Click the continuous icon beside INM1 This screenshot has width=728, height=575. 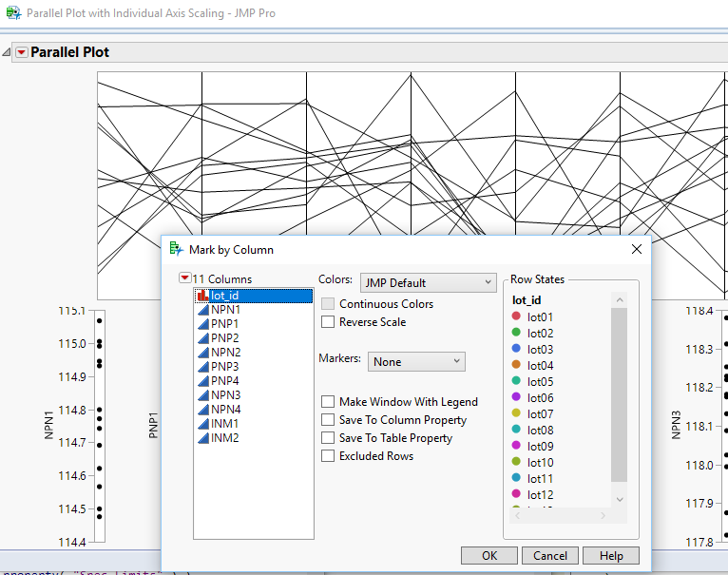pos(202,424)
